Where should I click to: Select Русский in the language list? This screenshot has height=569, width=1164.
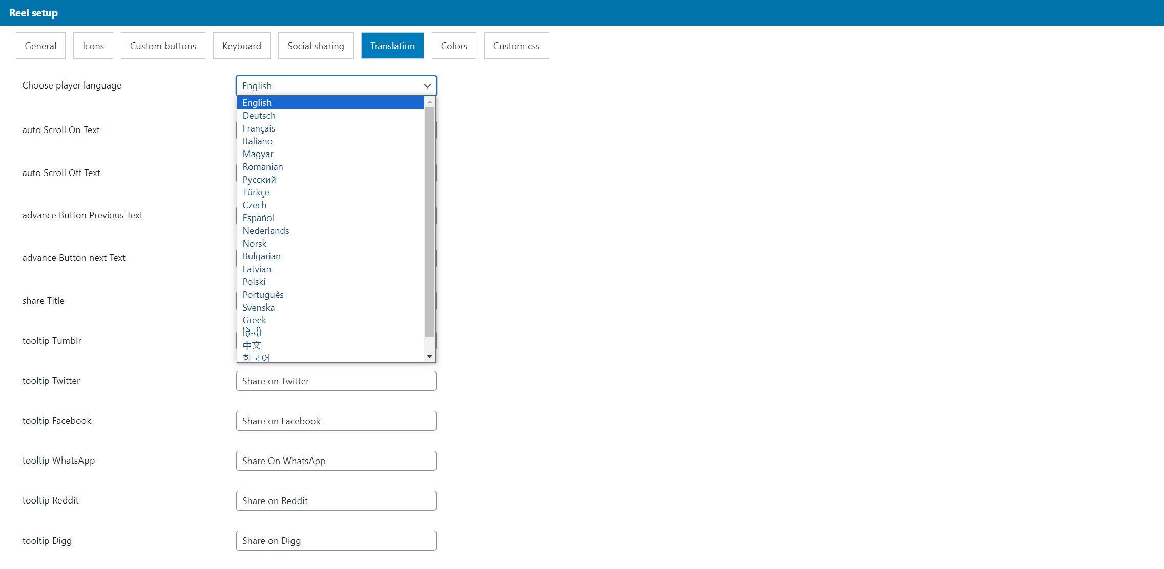pyautogui.click(x=259, y=180)
